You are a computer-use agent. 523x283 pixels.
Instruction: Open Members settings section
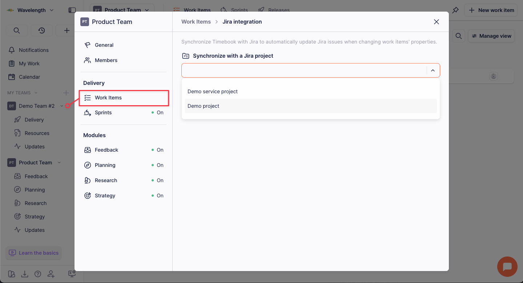point(106,60)
